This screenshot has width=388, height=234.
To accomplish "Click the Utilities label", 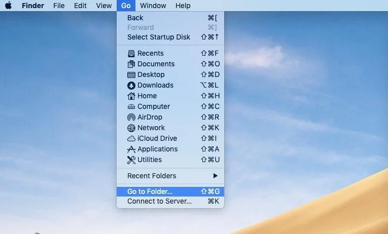I will tap(150, 160).
